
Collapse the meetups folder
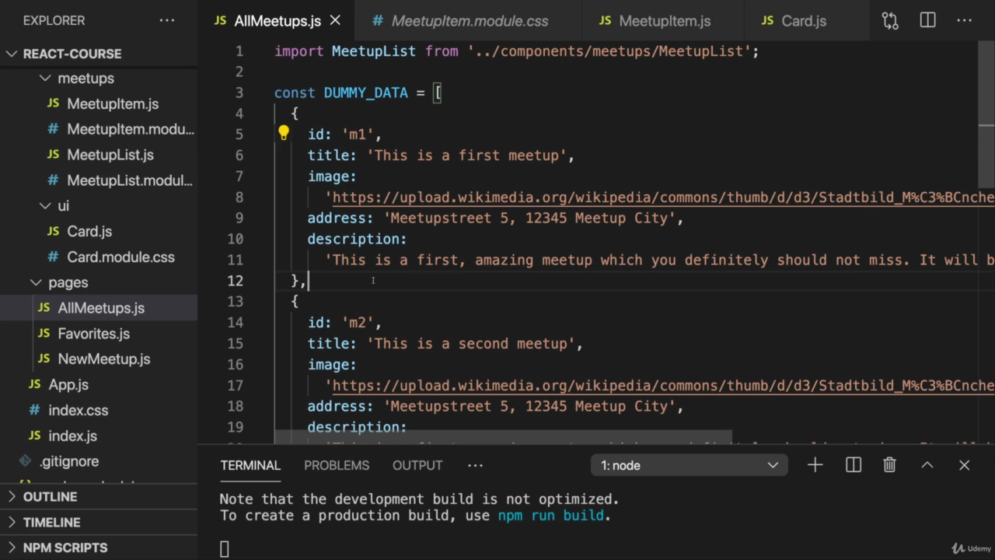pyautogui.click(x=45, y=79)
